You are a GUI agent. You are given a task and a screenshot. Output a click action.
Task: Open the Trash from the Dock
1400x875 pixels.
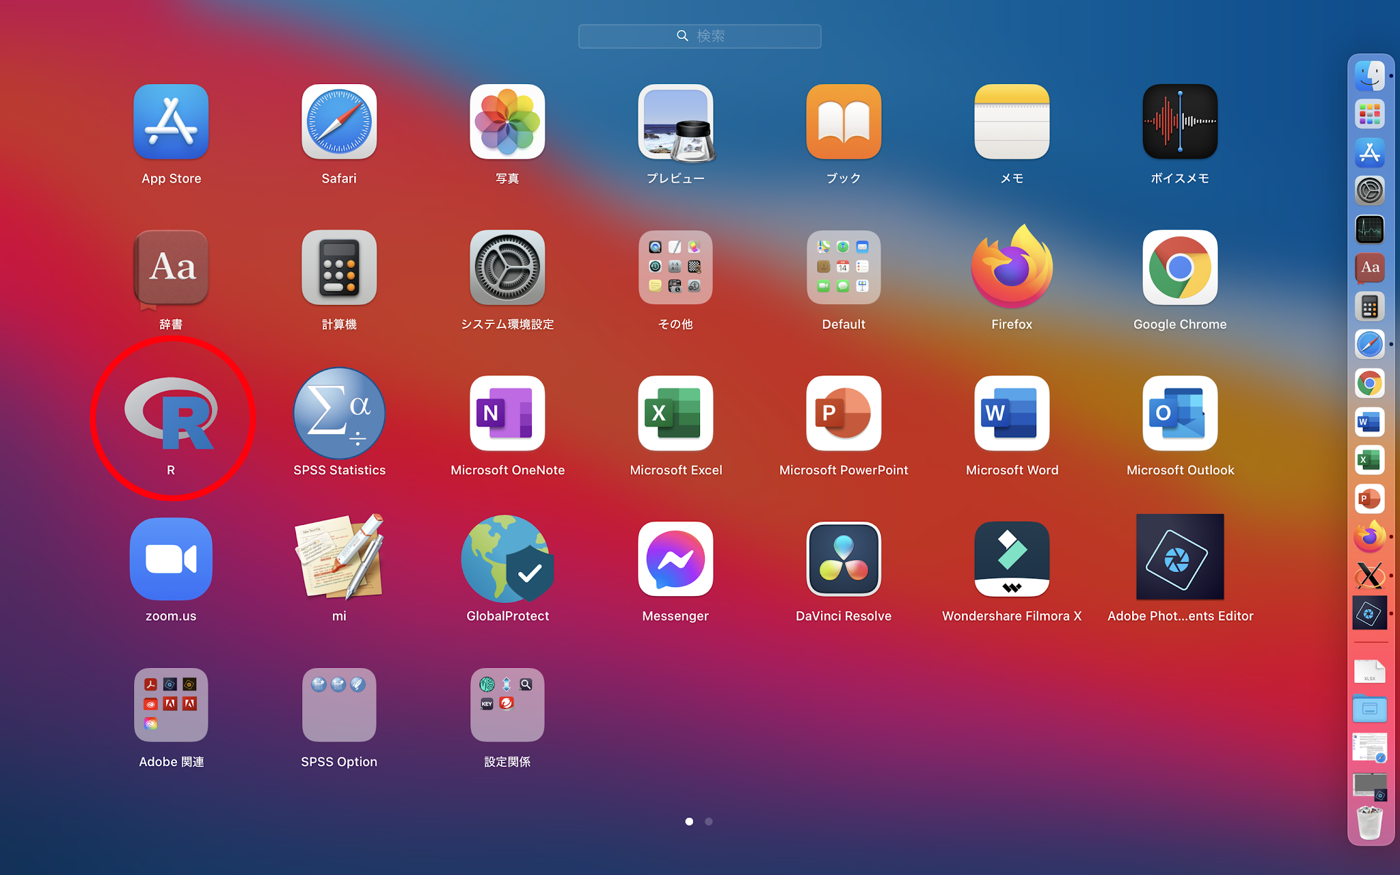1369,823
